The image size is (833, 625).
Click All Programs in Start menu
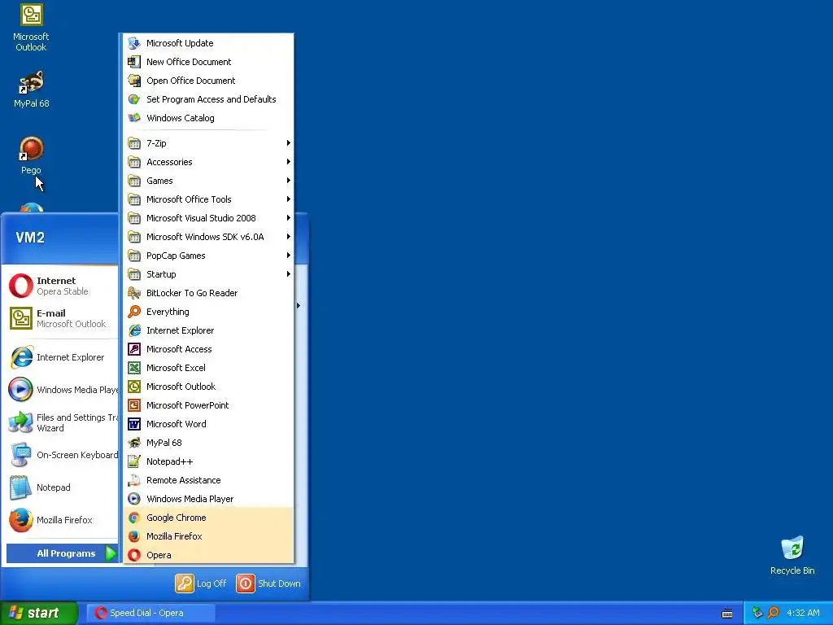click(62, 553)
